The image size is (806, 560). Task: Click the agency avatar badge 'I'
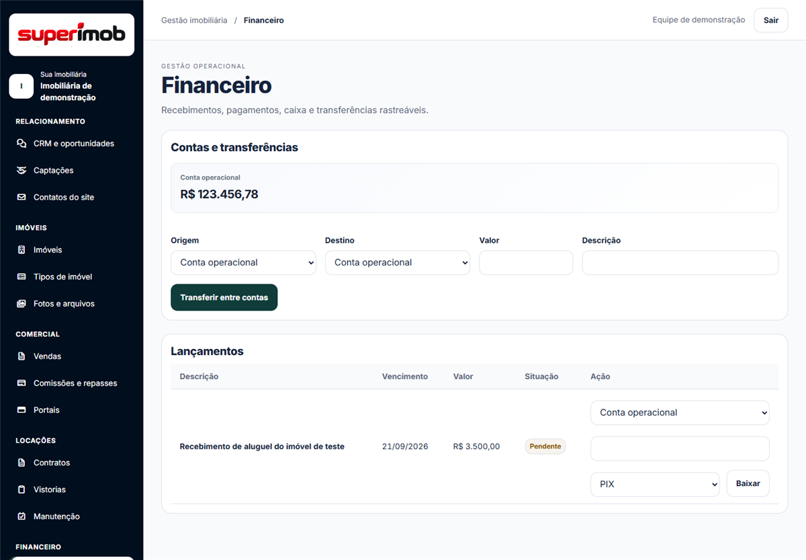click(21, 86)
